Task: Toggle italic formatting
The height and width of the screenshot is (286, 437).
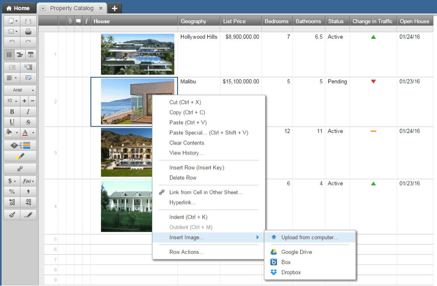Action: point(28,111)
